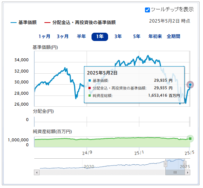This screenshot has width=203, height=188.
Task: Grab the right range selector handle
Action: click(185, 164)
